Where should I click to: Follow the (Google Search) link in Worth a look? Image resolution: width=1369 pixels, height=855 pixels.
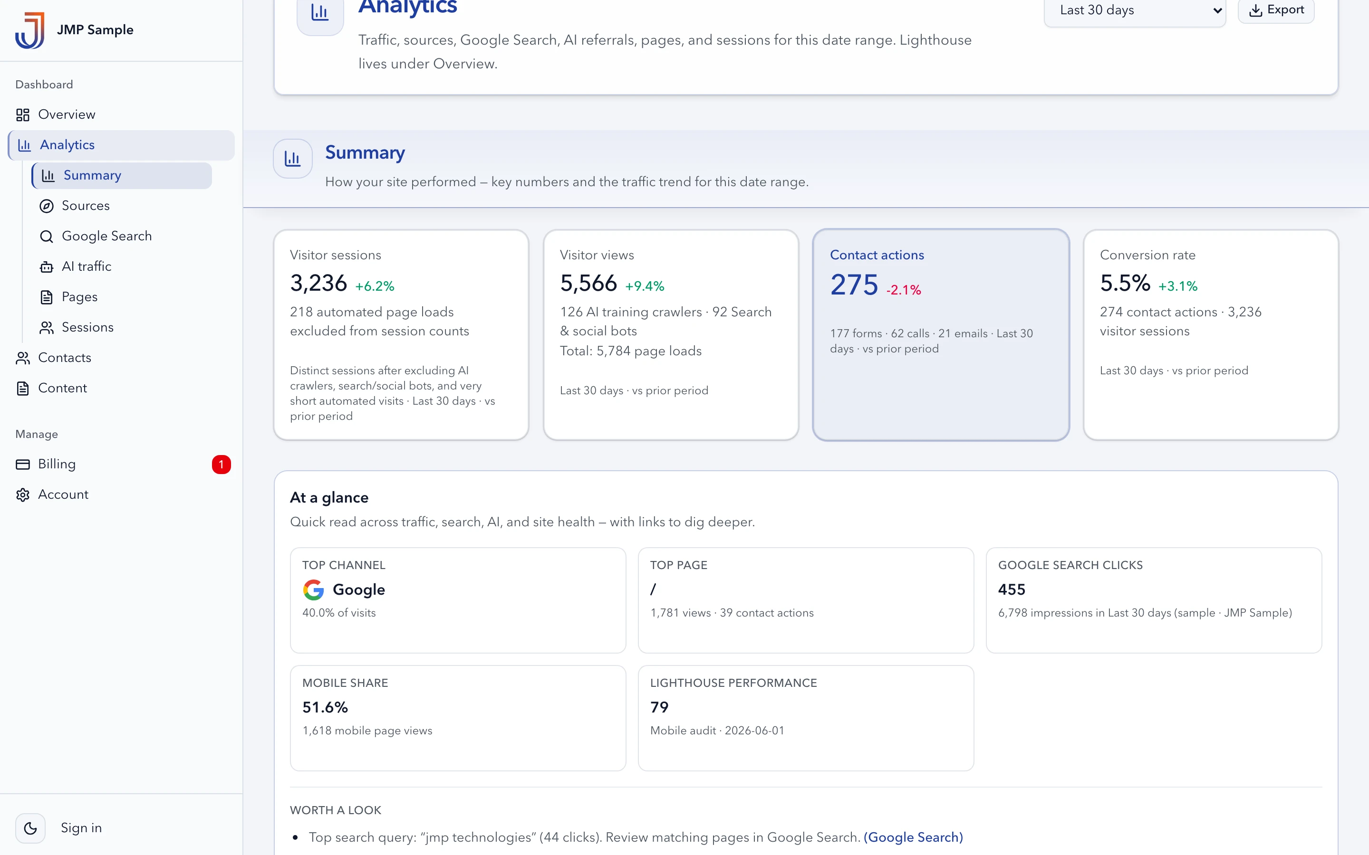(x=913, y=837)
